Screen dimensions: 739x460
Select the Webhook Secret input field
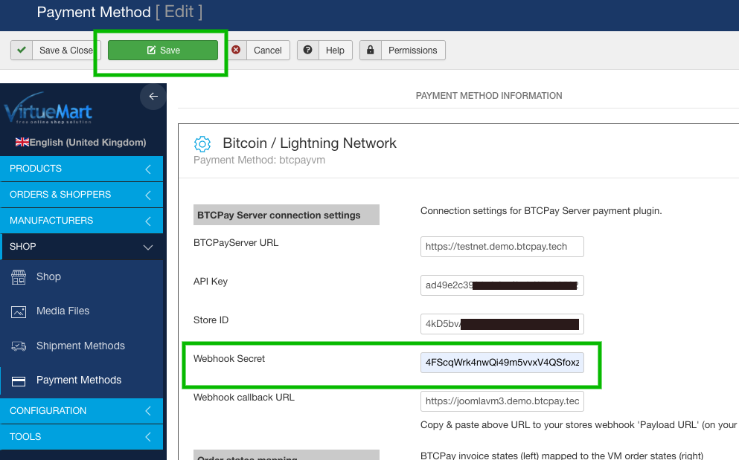501,362
